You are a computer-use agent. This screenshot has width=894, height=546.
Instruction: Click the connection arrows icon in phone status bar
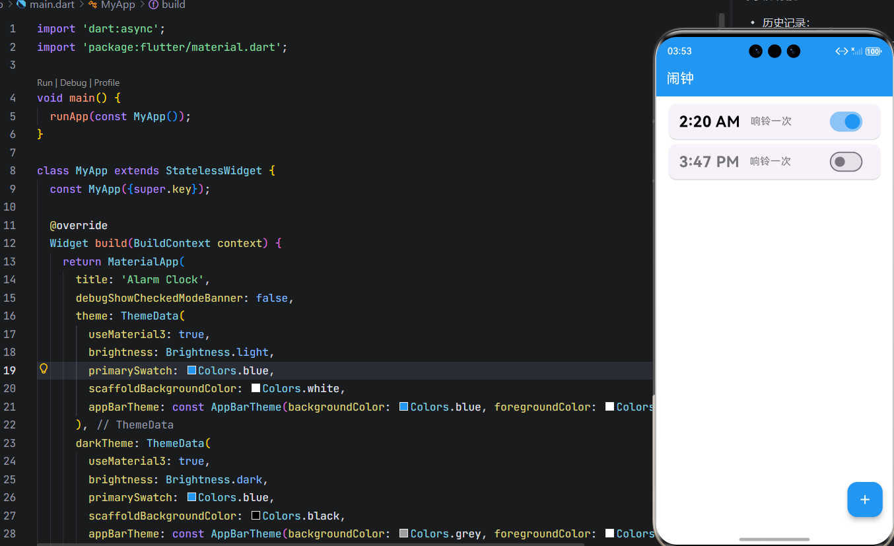(x=842, y=51)
